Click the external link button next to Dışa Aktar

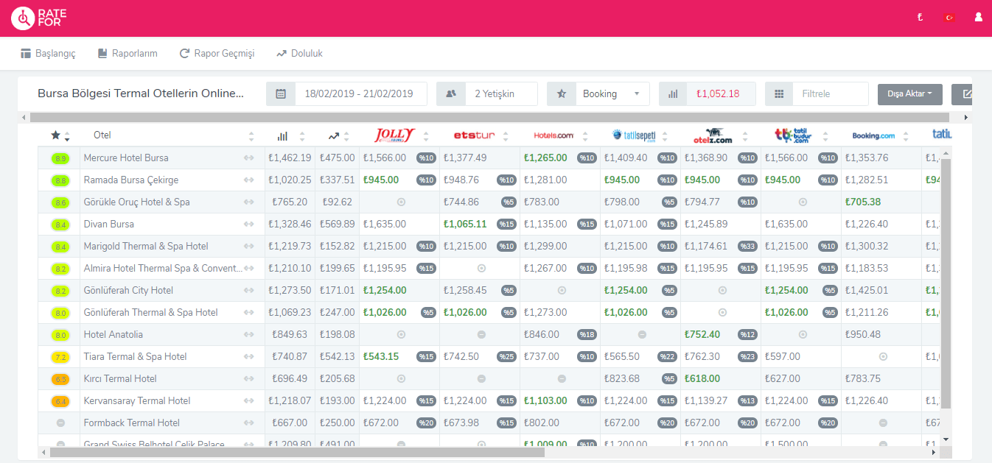pos(965,94)
